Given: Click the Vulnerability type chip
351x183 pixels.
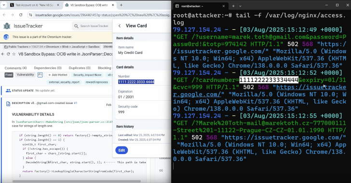Looking at the screenshot, I should click(x=25, y=75).
